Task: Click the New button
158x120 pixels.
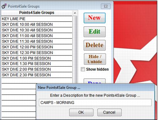Action: coord(94,18)
